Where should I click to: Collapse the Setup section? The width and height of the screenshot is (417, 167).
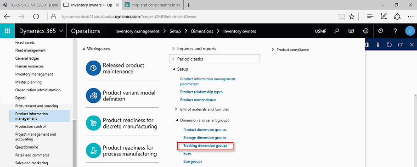tap(174, 69)
